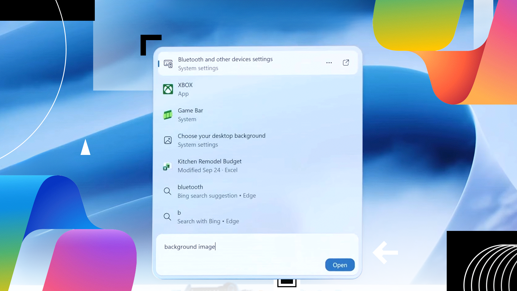Click the XBOX app icon

point(168,89)
